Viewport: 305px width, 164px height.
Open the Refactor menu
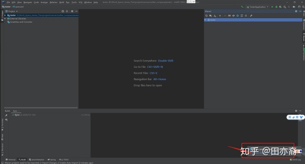[53, 3]
